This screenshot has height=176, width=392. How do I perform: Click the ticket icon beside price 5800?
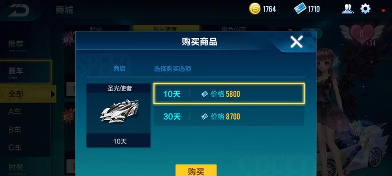[x=205, y=94]
